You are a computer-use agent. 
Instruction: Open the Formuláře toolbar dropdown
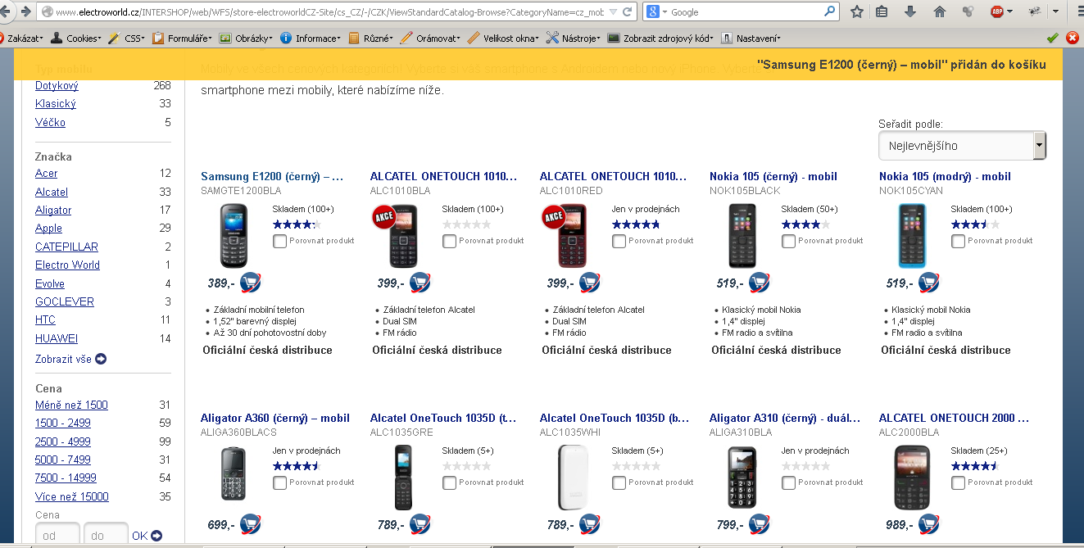[x=182, y=38]
